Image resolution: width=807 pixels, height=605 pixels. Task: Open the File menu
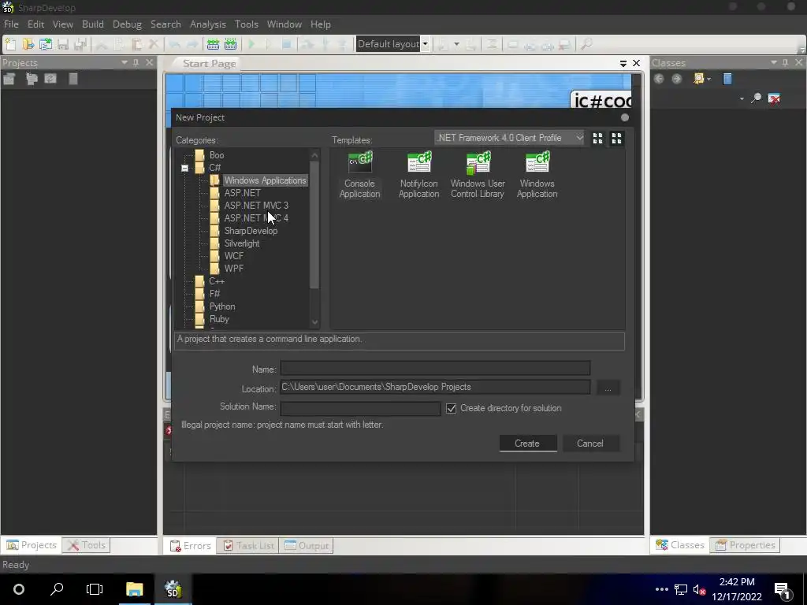11,24
